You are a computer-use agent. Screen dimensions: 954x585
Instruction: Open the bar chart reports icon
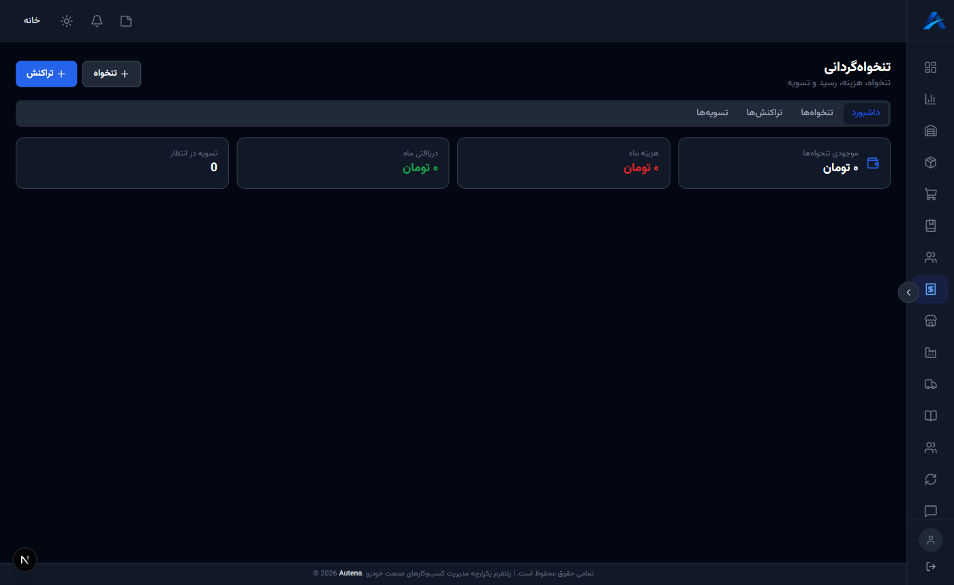(930, 99)
